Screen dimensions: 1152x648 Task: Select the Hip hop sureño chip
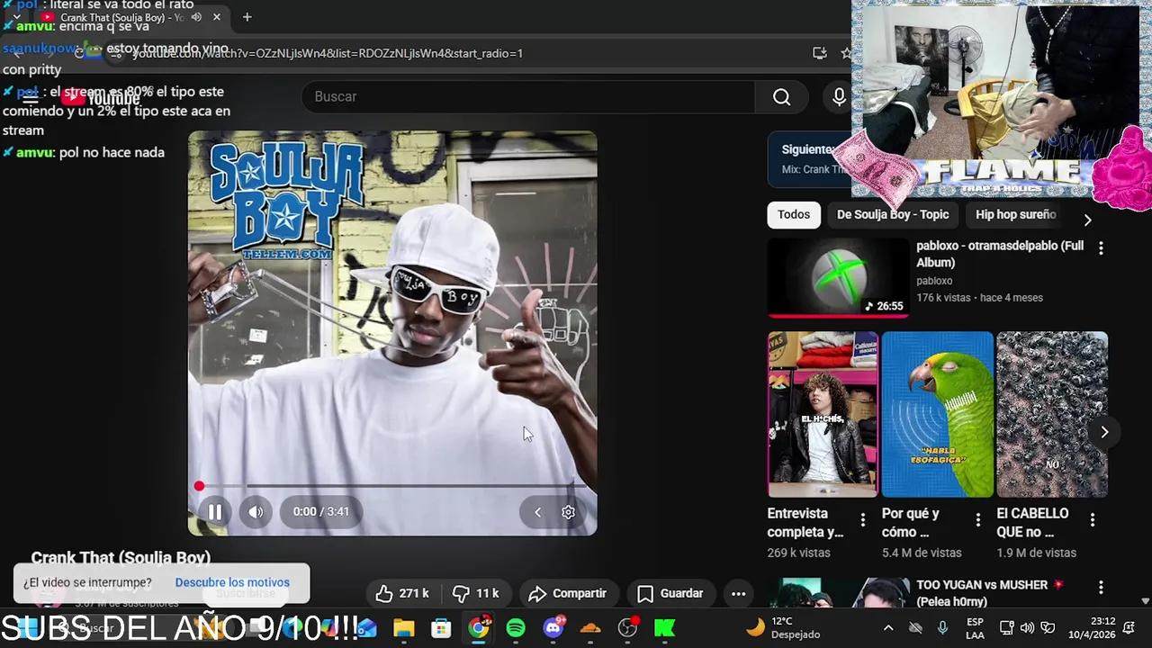click(x=1015, y=214)
